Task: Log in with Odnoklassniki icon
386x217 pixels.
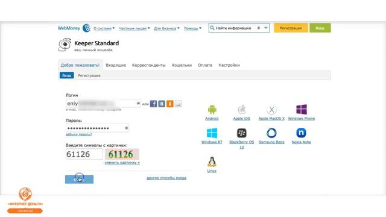Action: pyautogui.click(x=170, y=104)
